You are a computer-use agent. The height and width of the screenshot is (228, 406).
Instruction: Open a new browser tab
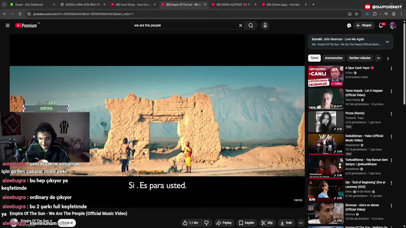[x=313, y=4]
